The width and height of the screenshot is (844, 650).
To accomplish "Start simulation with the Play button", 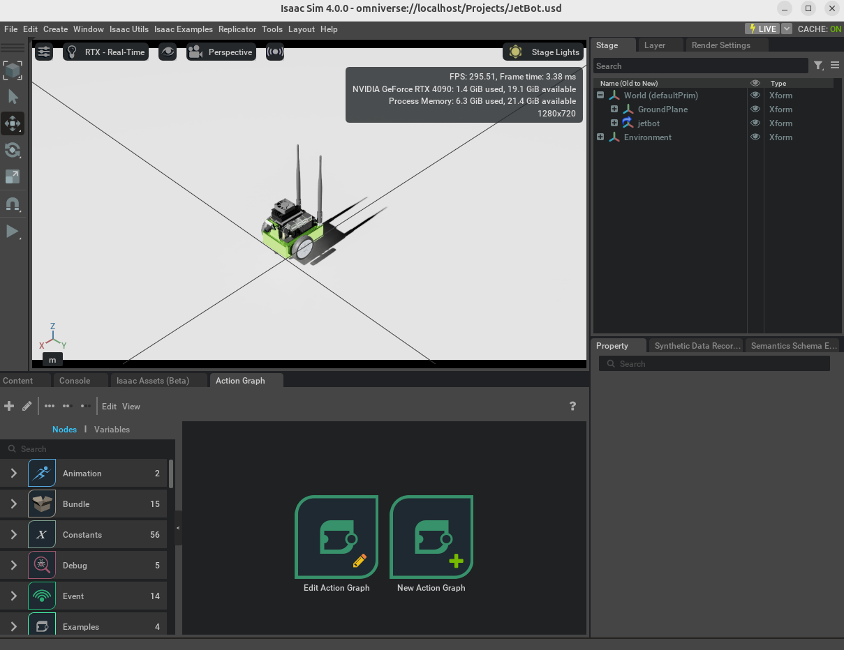I will pyautogui.click(x=13, y=231).
